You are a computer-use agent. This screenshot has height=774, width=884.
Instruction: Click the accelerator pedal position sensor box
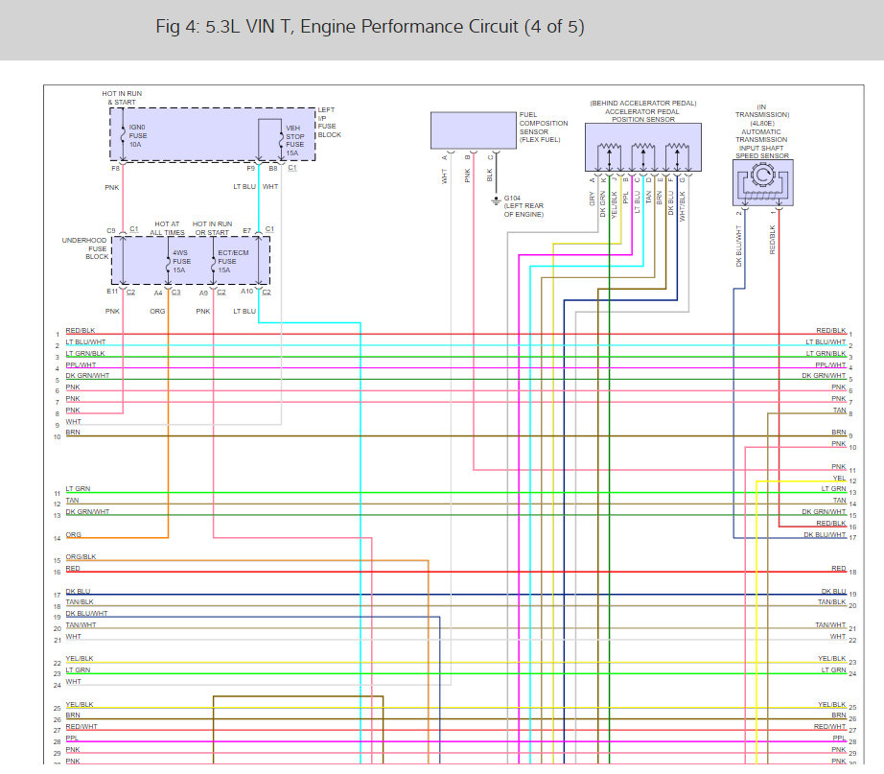tap(643, 148)
